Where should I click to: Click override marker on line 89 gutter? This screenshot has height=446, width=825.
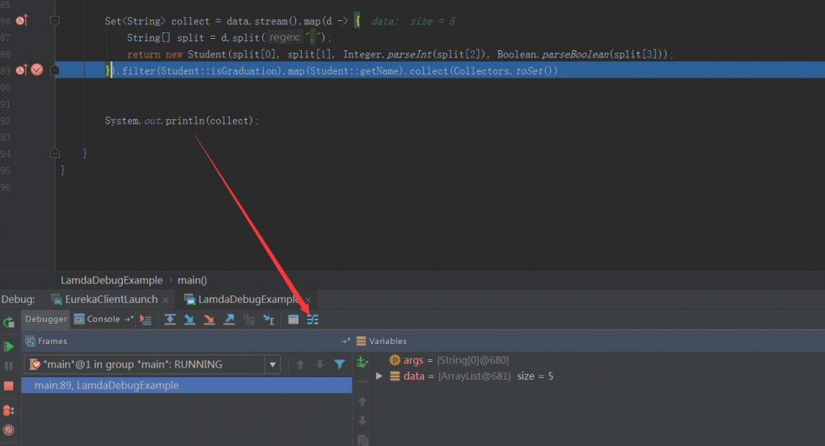tap(22, 70)
